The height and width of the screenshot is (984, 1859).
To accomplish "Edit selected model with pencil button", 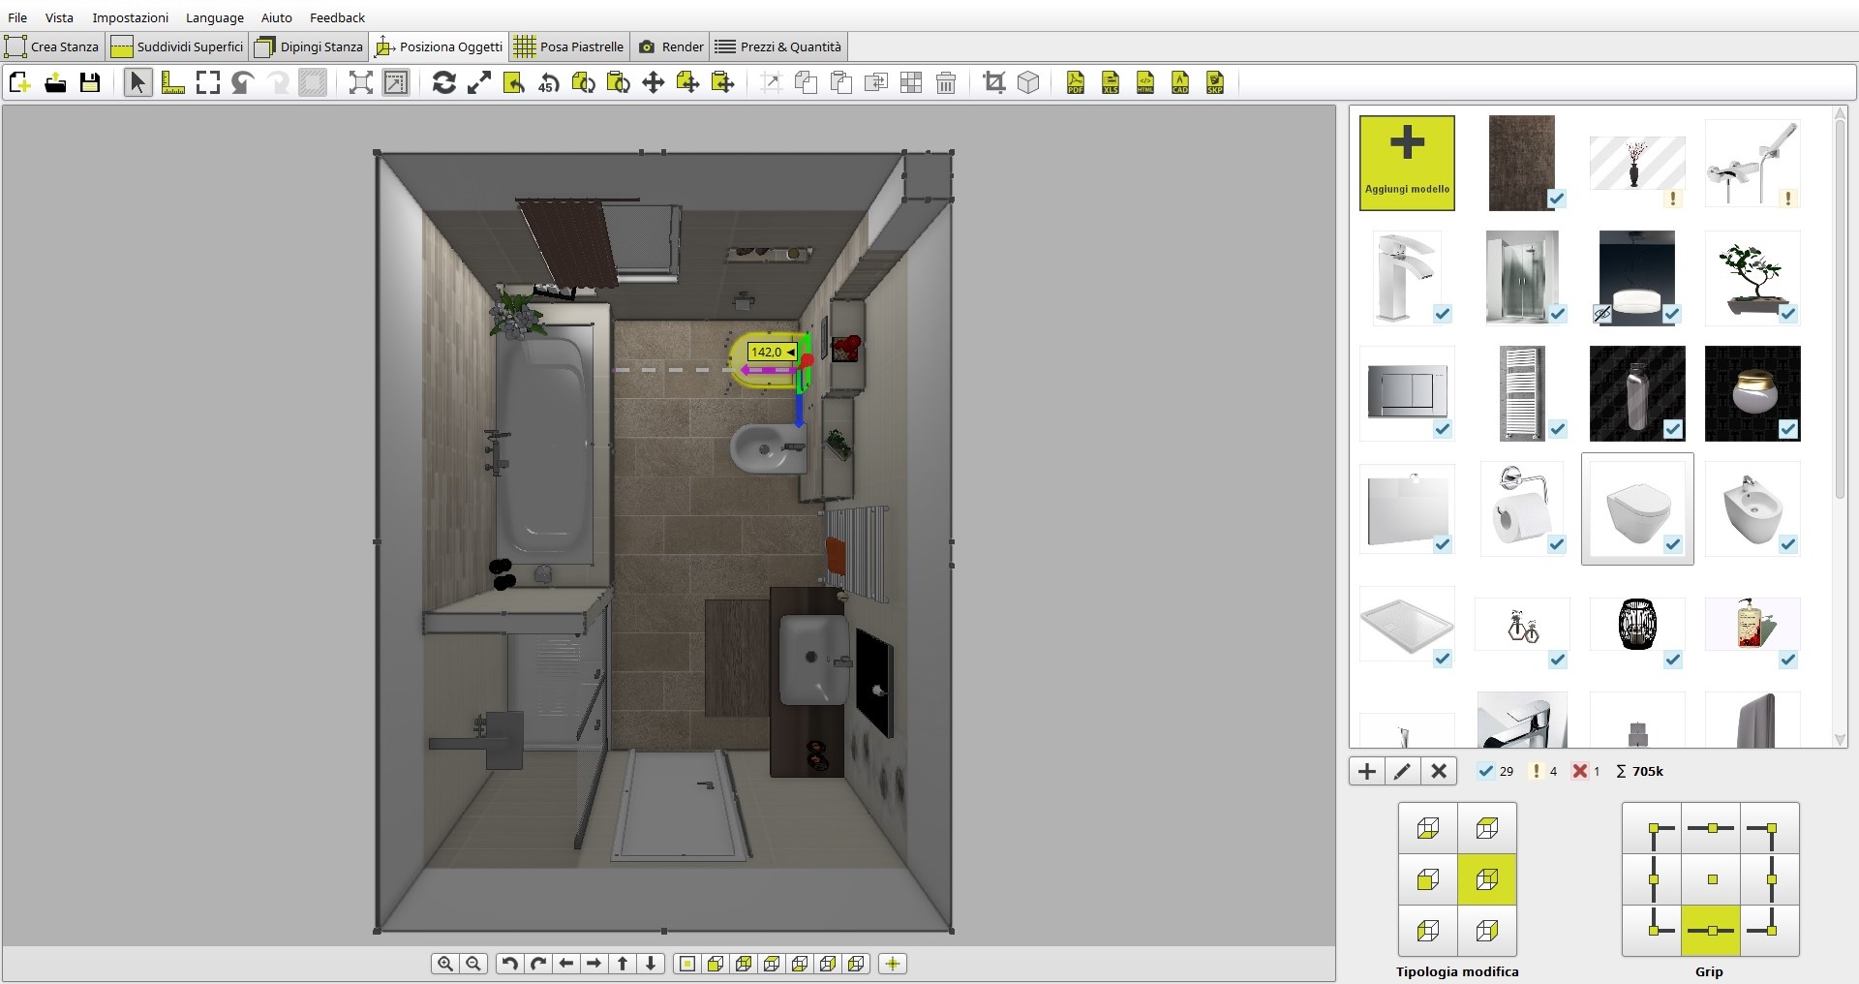I will coord(1402,771).
